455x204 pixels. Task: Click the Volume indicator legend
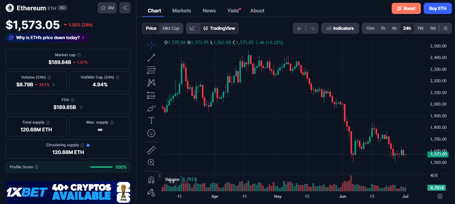181,179
